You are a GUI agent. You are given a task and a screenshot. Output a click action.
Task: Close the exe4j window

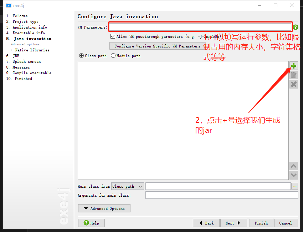coord(292,5)
